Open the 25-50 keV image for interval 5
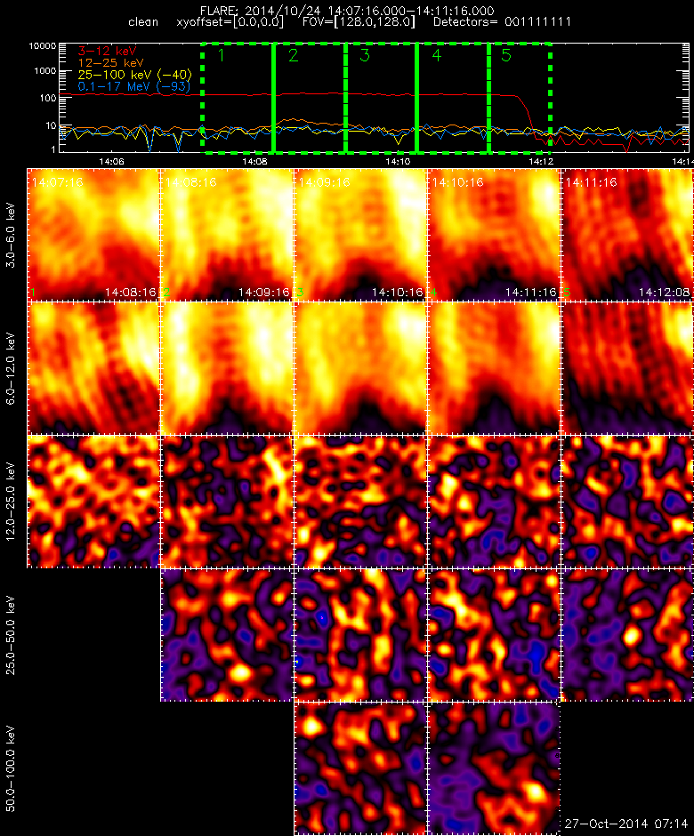 pos(627,635)
